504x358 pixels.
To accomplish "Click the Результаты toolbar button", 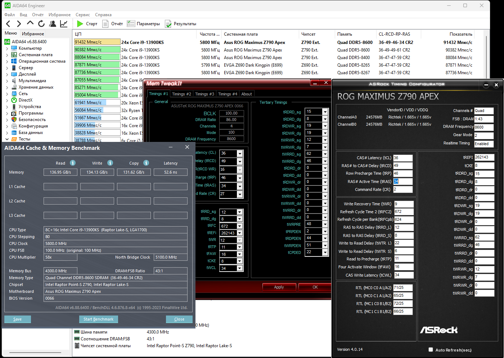I will pos(180,24).
